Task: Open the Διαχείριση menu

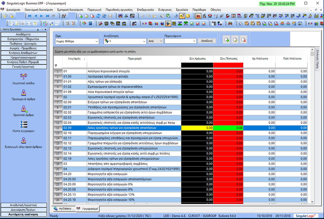Action: (13, 10)
